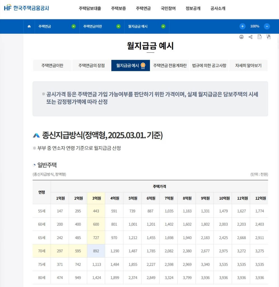The width and height of the screenshot is (279, 287).
Task: Click the print icon near the page top
Action: tap(241, 37)
